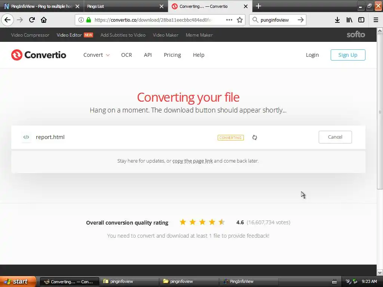The image size is (383, 287).
Task: Show site information icon in address bar
Action: click(x=81, y=20)
